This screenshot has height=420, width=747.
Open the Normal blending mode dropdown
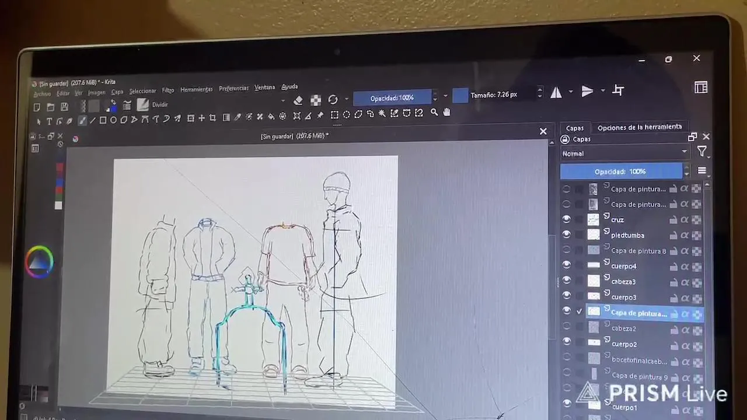(x=624, y=153)
